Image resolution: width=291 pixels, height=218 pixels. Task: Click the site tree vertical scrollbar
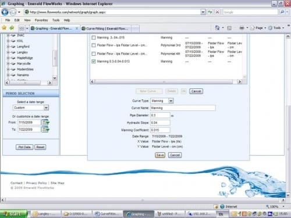[55, 58]
